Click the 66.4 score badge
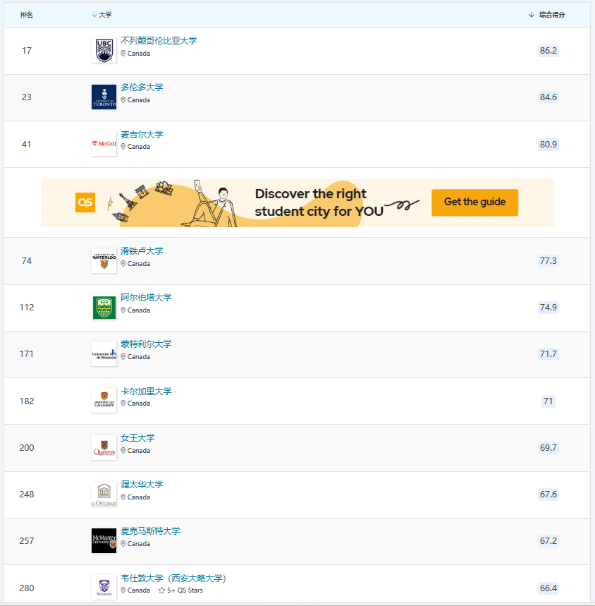The width and height of the screenshot is (595, 606). click(548, 588)
